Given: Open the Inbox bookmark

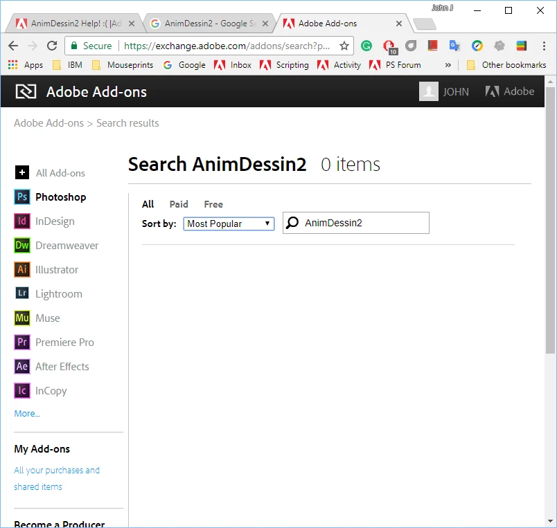Looking at the screenshot, I should pos(232,65).
